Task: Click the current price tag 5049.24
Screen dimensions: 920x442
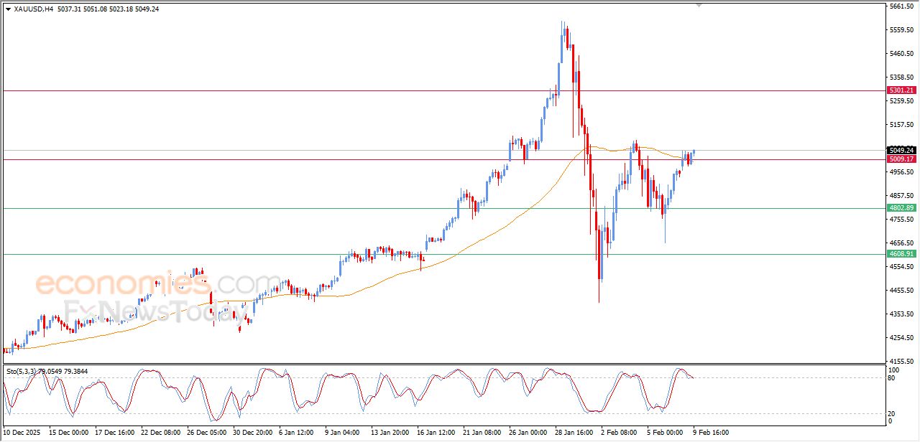Action: [901, 150]
